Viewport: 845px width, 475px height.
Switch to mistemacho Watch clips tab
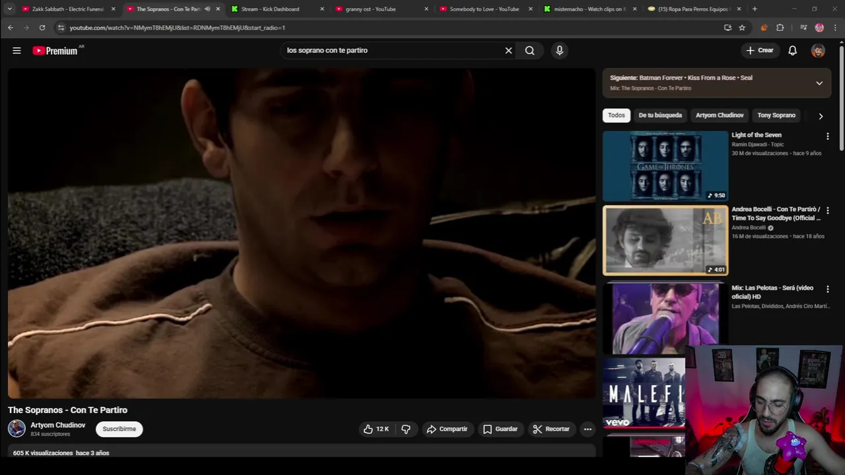tap(590, 9)
